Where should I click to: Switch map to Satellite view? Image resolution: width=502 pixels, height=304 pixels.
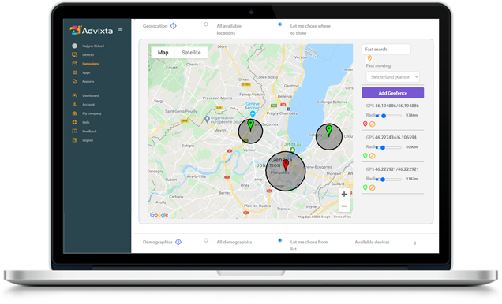(x=191, y=53)
